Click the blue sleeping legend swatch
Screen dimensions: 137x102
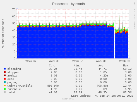(5, 69)
